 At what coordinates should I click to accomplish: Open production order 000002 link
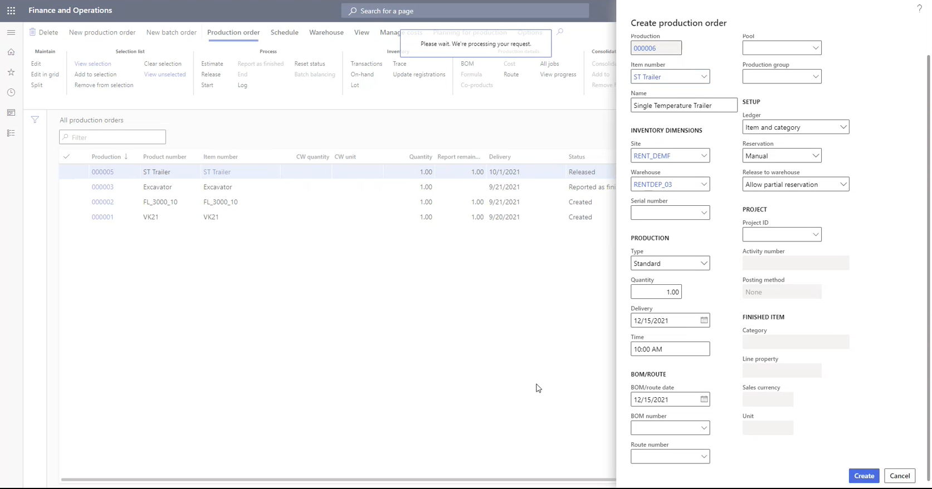[x=103, y=202]
